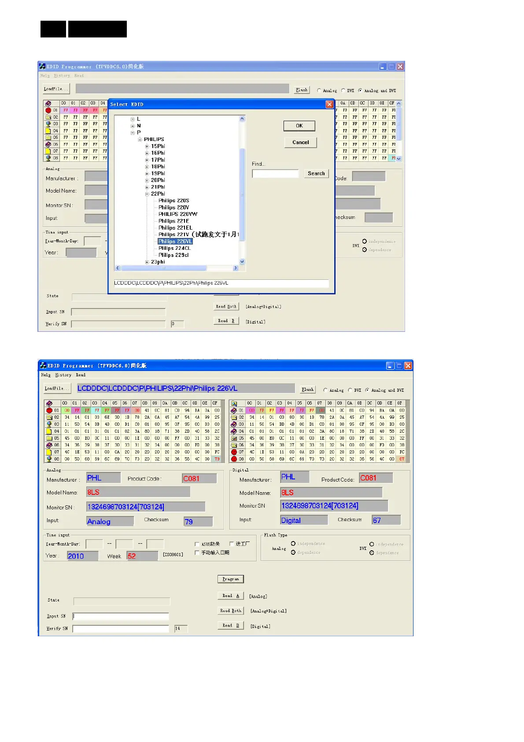Expand the 21Phi tree node
Screen dimensions: 524x742
click(x=147, y=187)
